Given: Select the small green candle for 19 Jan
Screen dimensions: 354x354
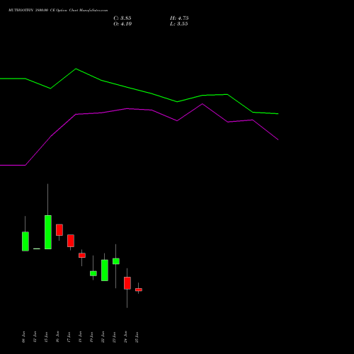Looking at the screenshot, I should click(93, 273).
